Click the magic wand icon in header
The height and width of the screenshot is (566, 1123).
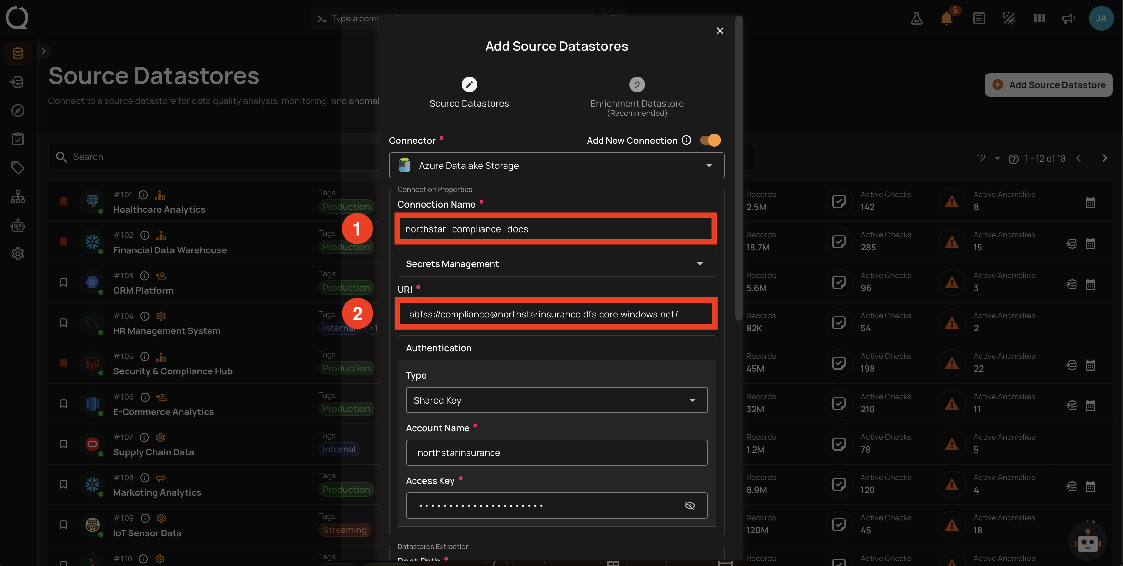pyautogui.click(x=1009, y=18)
